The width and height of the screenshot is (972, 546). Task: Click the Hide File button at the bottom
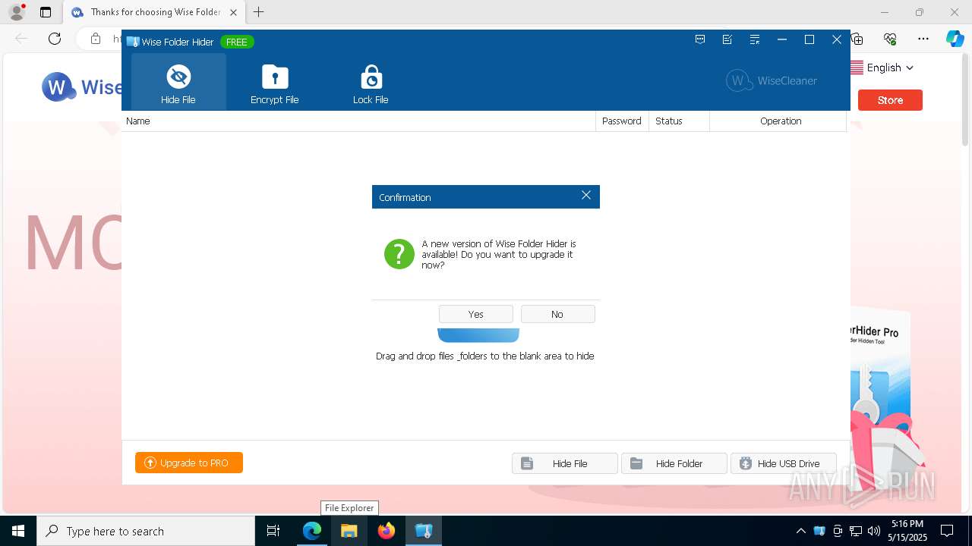pos(565,463)
